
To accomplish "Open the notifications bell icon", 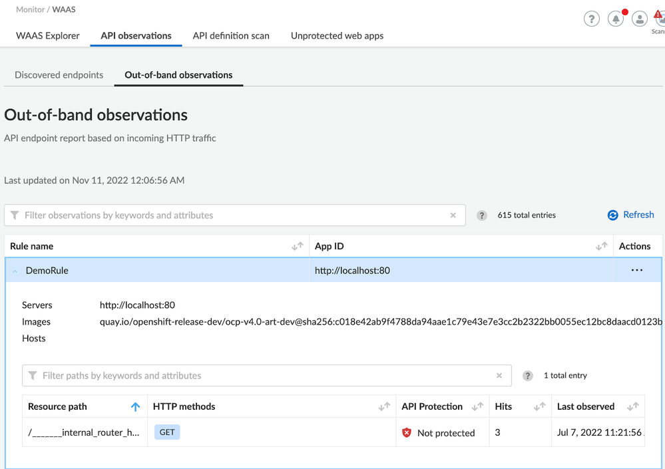I will point(616,19).
